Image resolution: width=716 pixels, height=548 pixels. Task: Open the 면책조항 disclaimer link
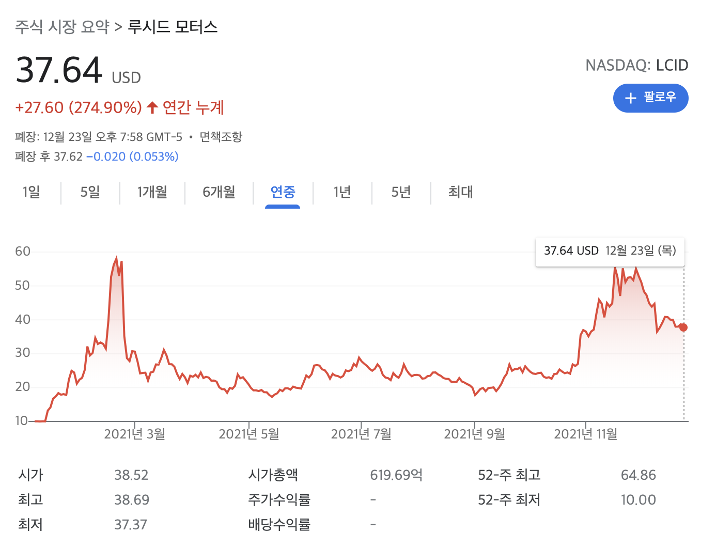coord(221,137)
